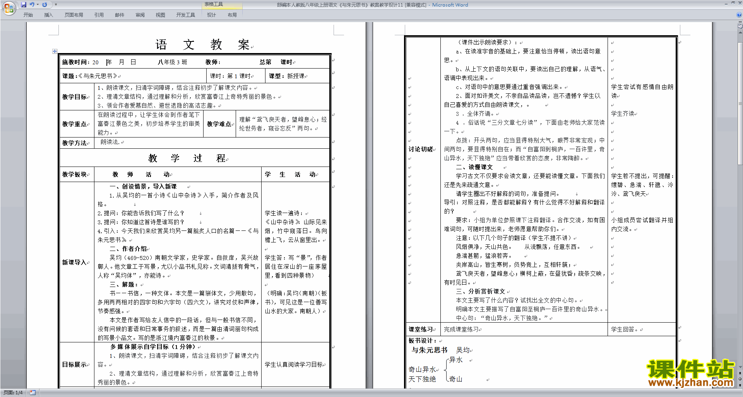The image size is (743, 397).
Task: Select the 邮件 ribbon tab
Action: click(x=120, y=15)
